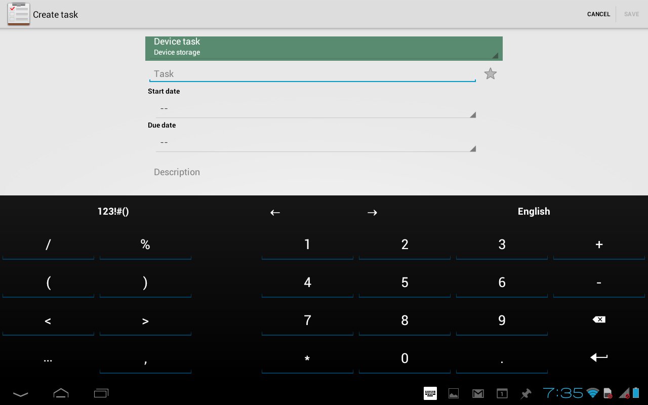Hide keyboard using the down chevron

20,394
